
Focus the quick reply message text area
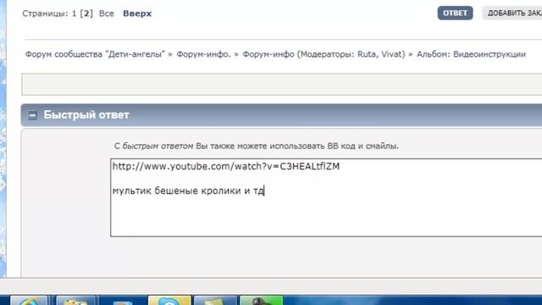point(326,197)
